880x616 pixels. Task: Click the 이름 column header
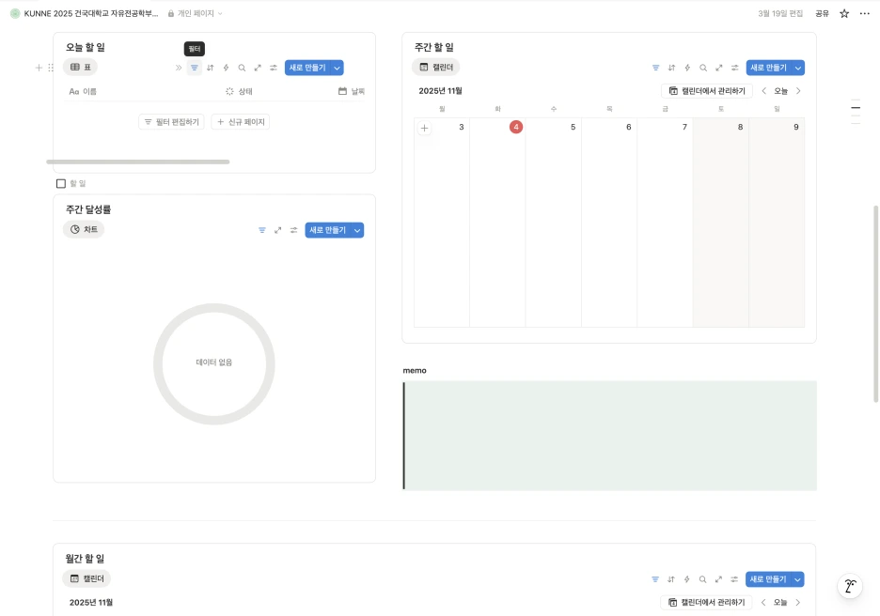pyautogui.click(x=83, y=91)
